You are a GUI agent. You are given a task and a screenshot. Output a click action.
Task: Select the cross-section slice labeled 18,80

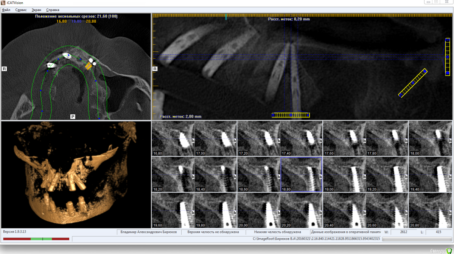(301, 175)
